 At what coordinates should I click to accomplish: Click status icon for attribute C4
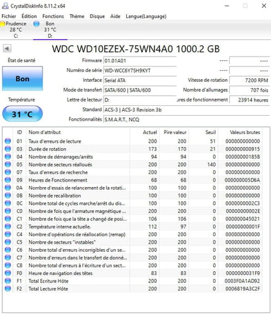(7, 234)
